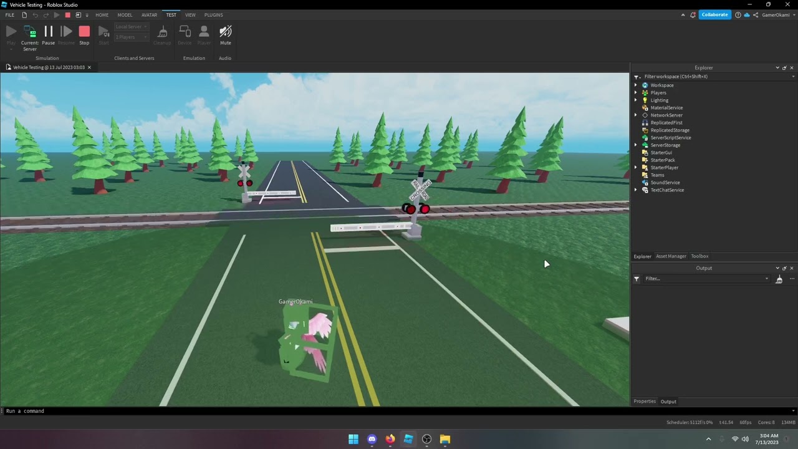Click the Explorer filter funnel icon
The width and height of the screenshot is (798, 449).
click(x=637, y=77)
